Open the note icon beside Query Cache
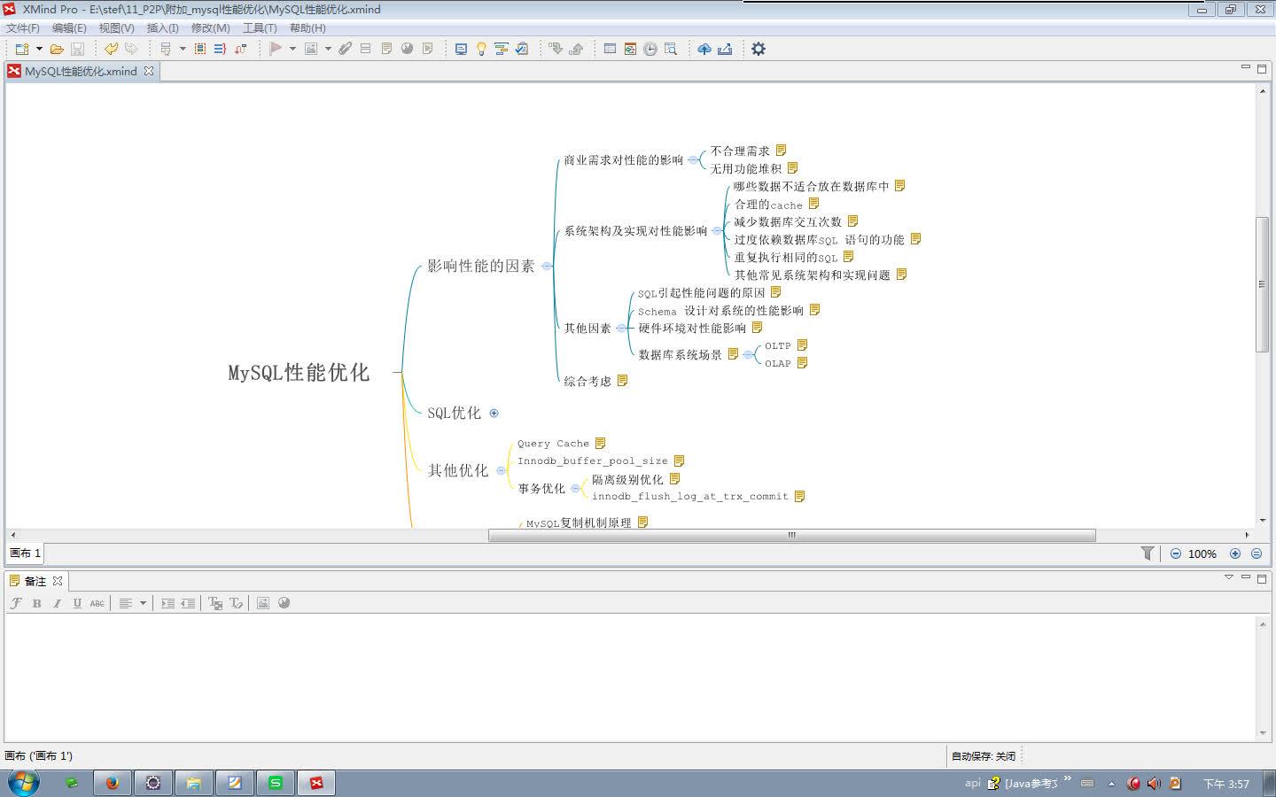This screenshot has height=797, width=1276. pyautogui.click(x=601, y=443)
